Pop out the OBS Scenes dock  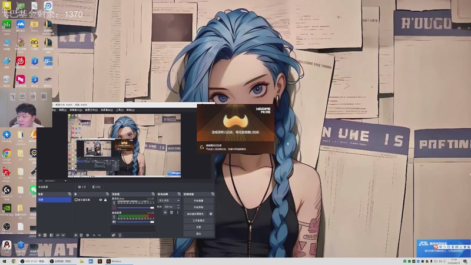(69, 194)
